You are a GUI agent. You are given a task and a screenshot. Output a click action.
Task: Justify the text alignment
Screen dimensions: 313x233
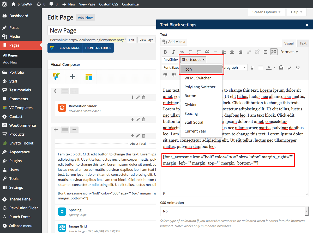click(260, 67)
